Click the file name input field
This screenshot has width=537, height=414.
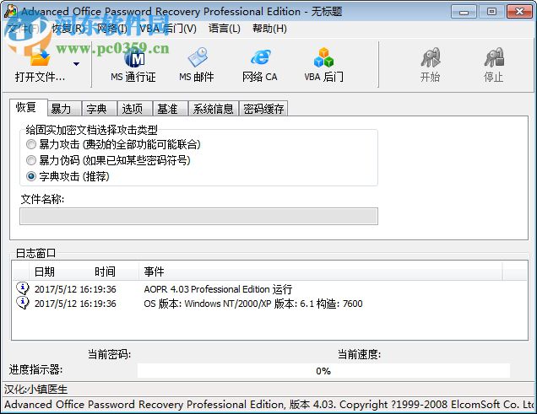coord(198,217)
